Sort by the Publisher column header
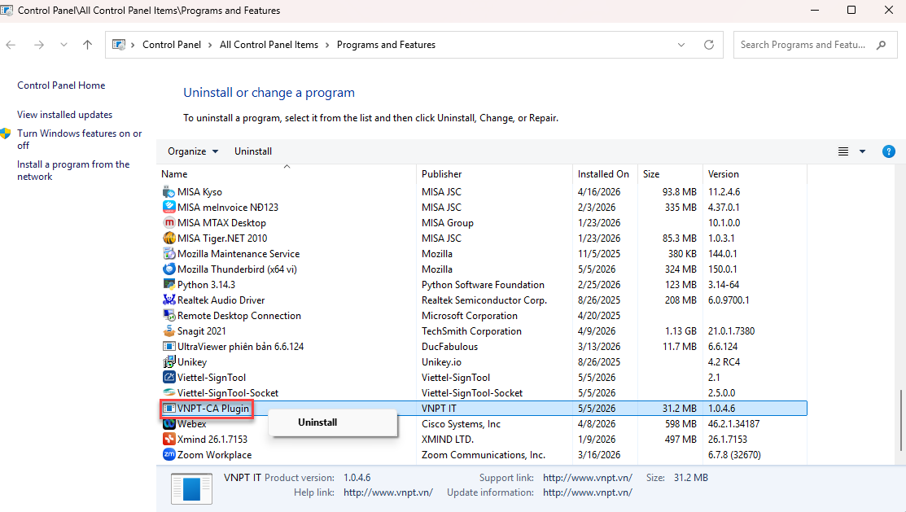 point(494,174)
